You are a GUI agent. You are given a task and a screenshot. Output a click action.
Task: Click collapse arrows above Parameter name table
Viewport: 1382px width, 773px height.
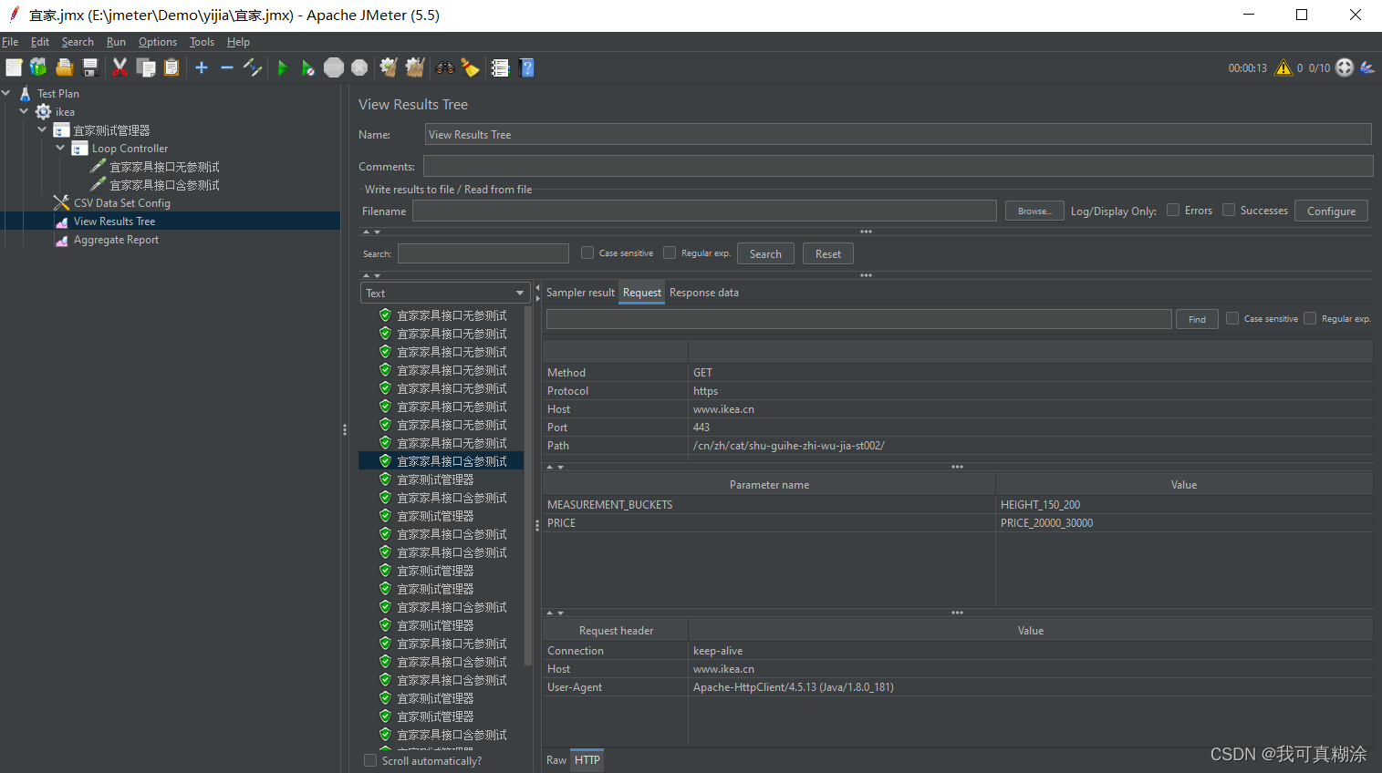click(x=555, y=467)
